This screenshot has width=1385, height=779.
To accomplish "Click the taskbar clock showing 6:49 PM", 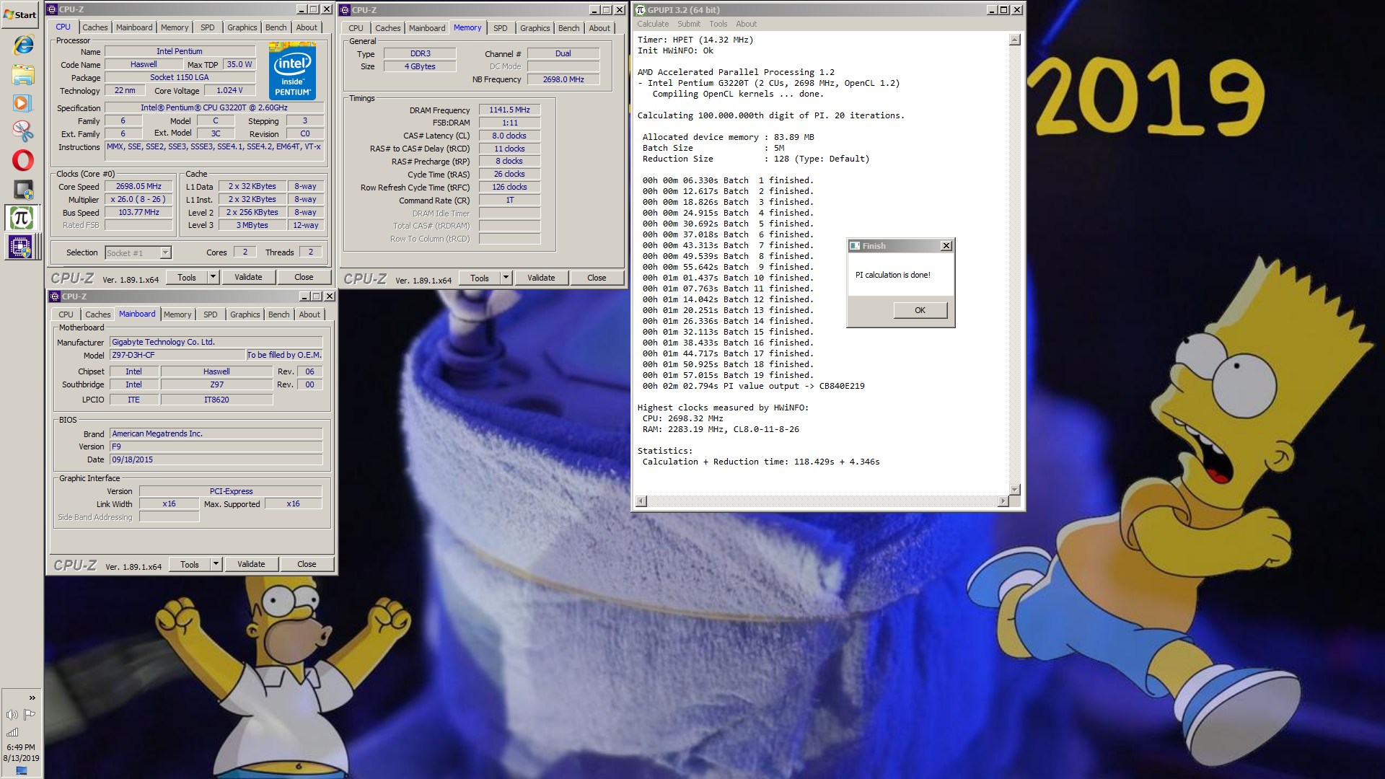I will [21, 747].
